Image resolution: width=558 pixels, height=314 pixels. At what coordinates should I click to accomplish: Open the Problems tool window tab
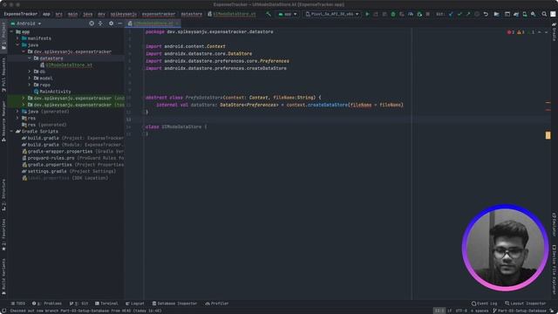point(47,304)
